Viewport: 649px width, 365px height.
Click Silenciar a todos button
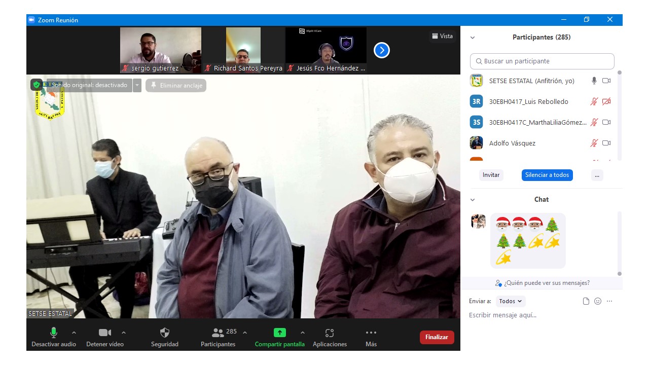547,175
